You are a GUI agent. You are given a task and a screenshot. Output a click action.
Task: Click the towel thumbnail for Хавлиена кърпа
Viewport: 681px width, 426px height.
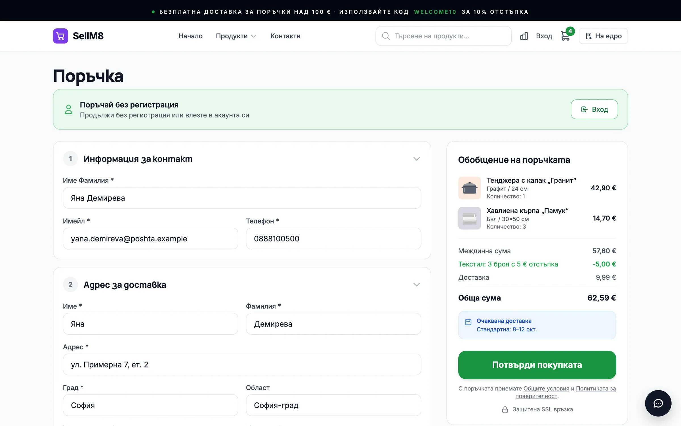click(469, 218)
